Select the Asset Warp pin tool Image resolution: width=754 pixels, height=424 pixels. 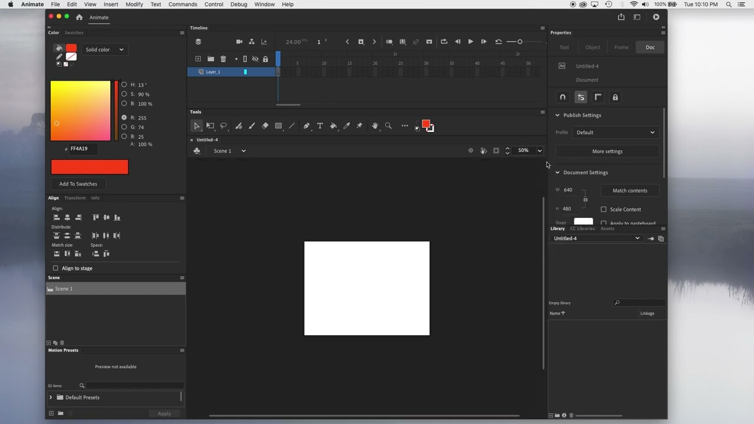tap(359, 126)
